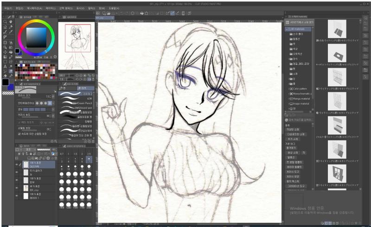
Task: Hide the 44 % 표준 scan layer
Action: point(17,188)
